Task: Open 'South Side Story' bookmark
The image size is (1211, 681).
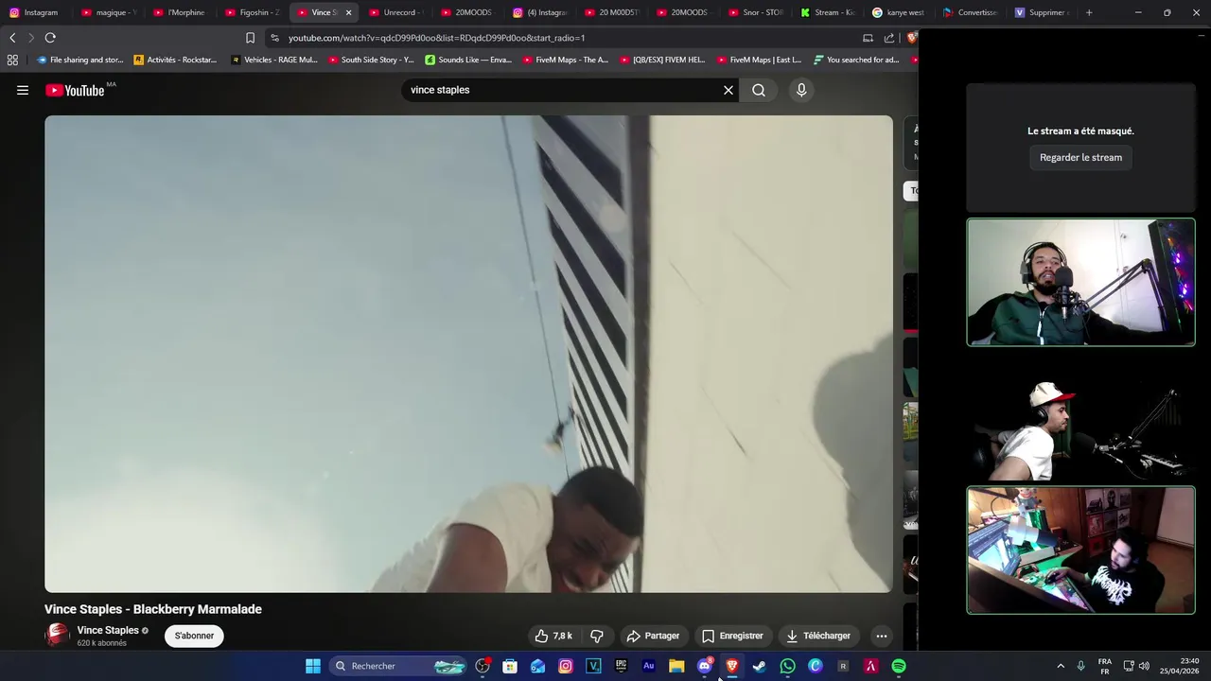Action: [x=371, y=60]
